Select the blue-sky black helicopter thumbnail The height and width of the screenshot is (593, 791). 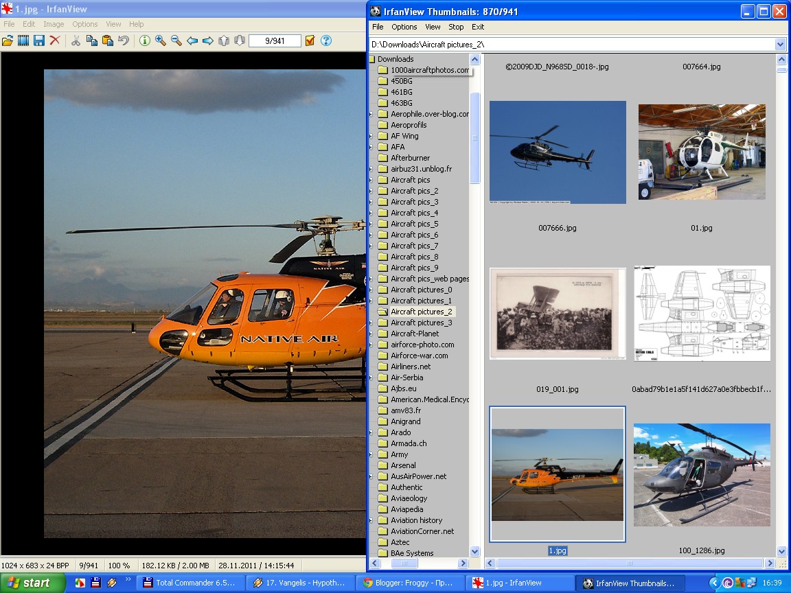coord(558,152)
